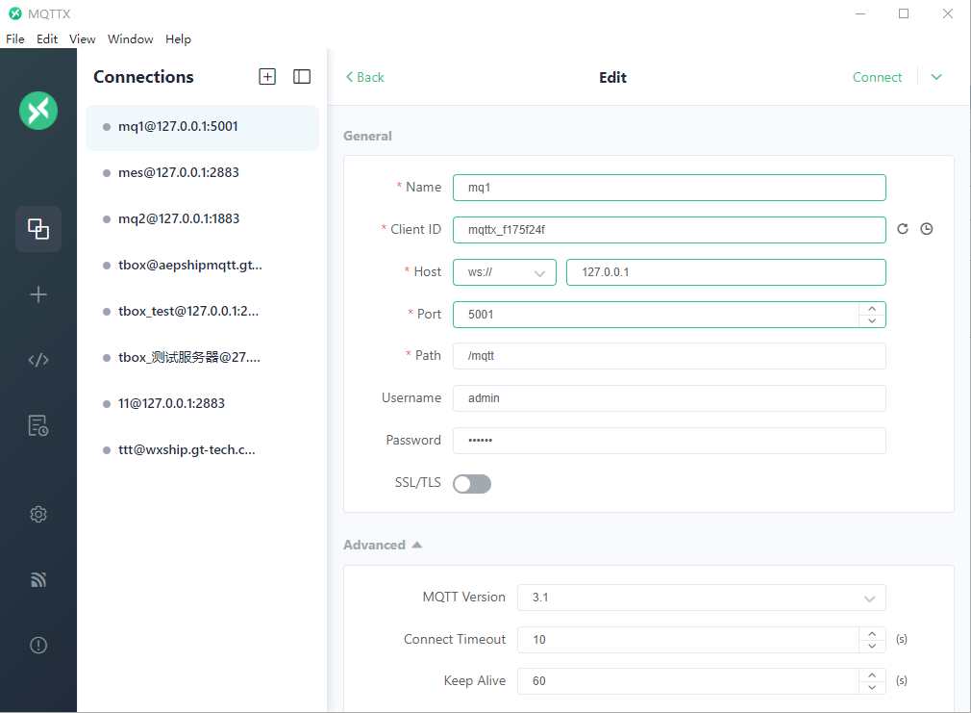Image resolution: width=971 pixels, height=713 pixels.
Task: Select connection tbox_test@127.0.0.1:2...
Action: pos(202,311)
